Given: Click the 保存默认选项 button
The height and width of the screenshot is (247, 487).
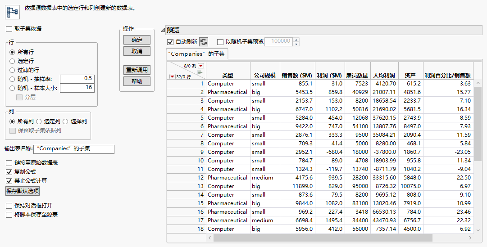Looking at the screenshot, I should tap(23, 191).
